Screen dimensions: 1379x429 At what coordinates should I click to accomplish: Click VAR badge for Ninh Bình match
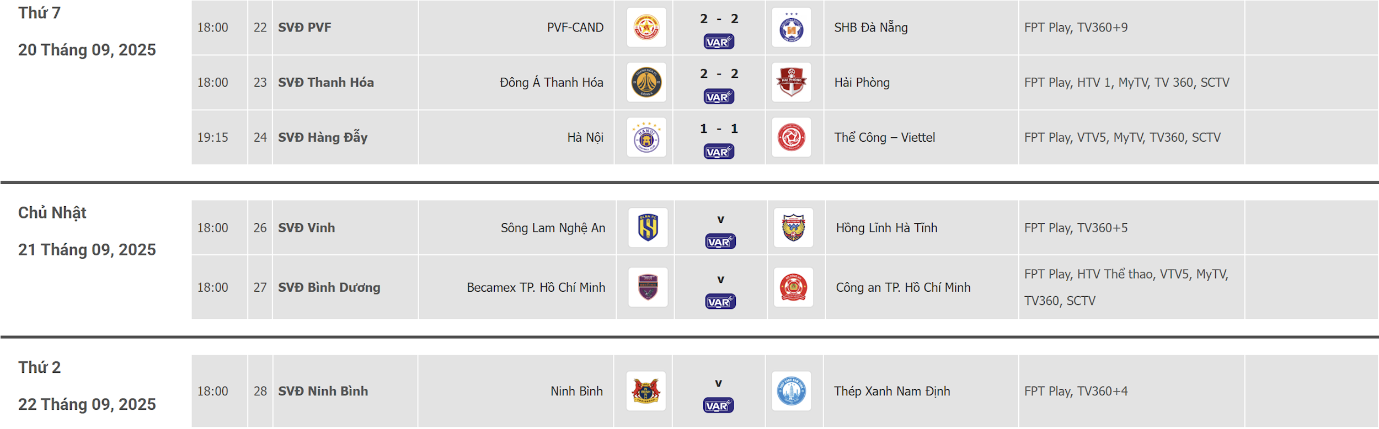point(719,405)
